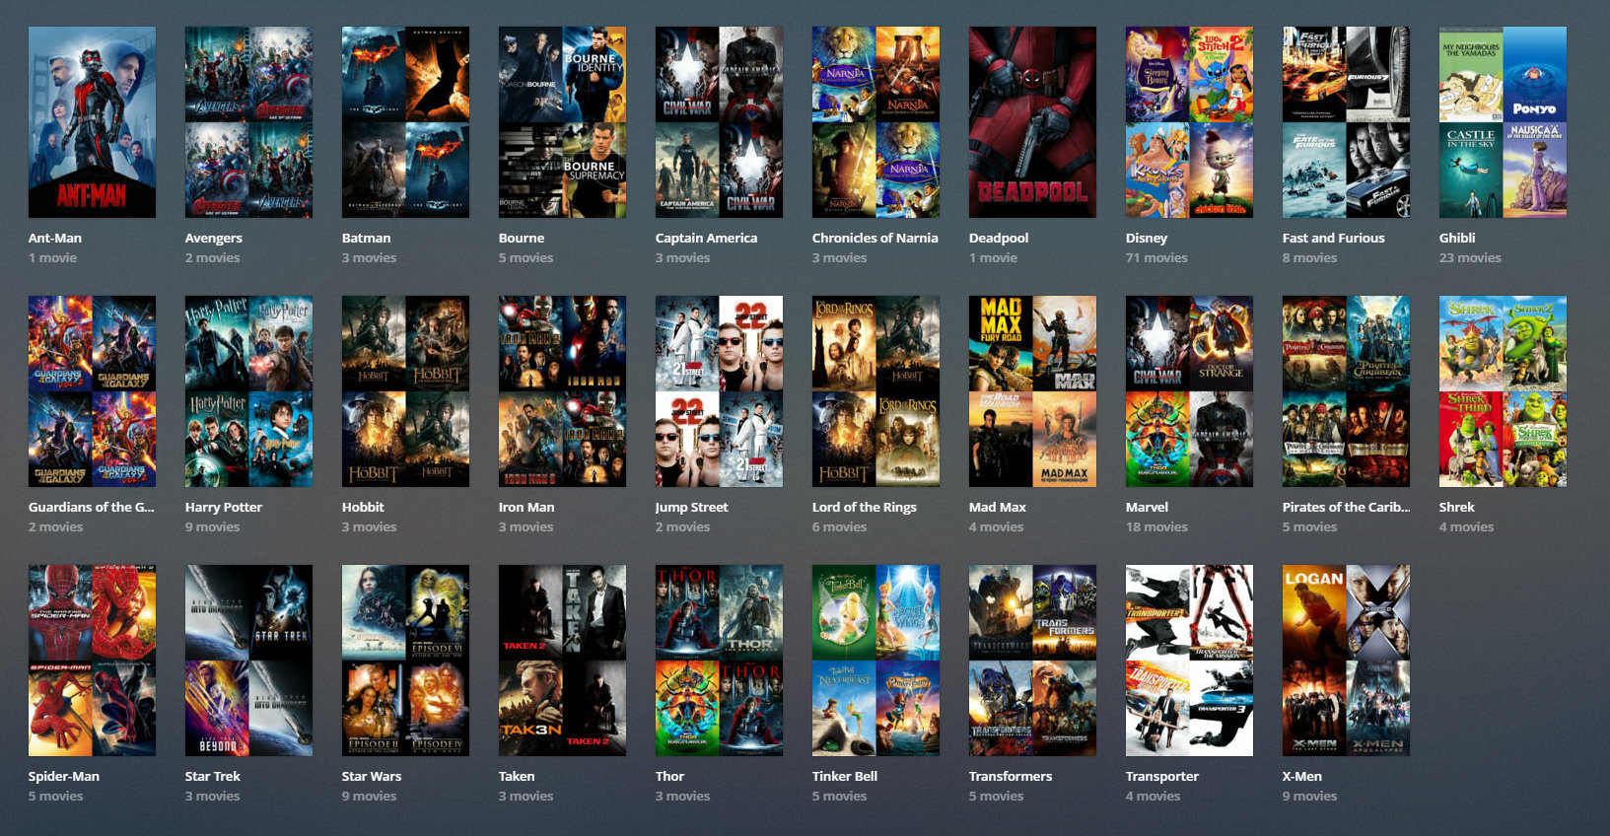The width and height of the screenshot is (1610, 836).
Task: Select the Disney collection thumbnail
Action: (1189, 122)
